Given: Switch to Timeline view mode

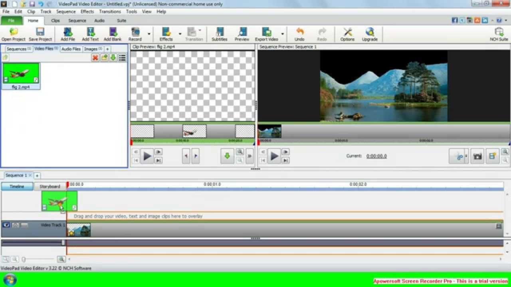Looking at the screenshot, I should [17, 186].
